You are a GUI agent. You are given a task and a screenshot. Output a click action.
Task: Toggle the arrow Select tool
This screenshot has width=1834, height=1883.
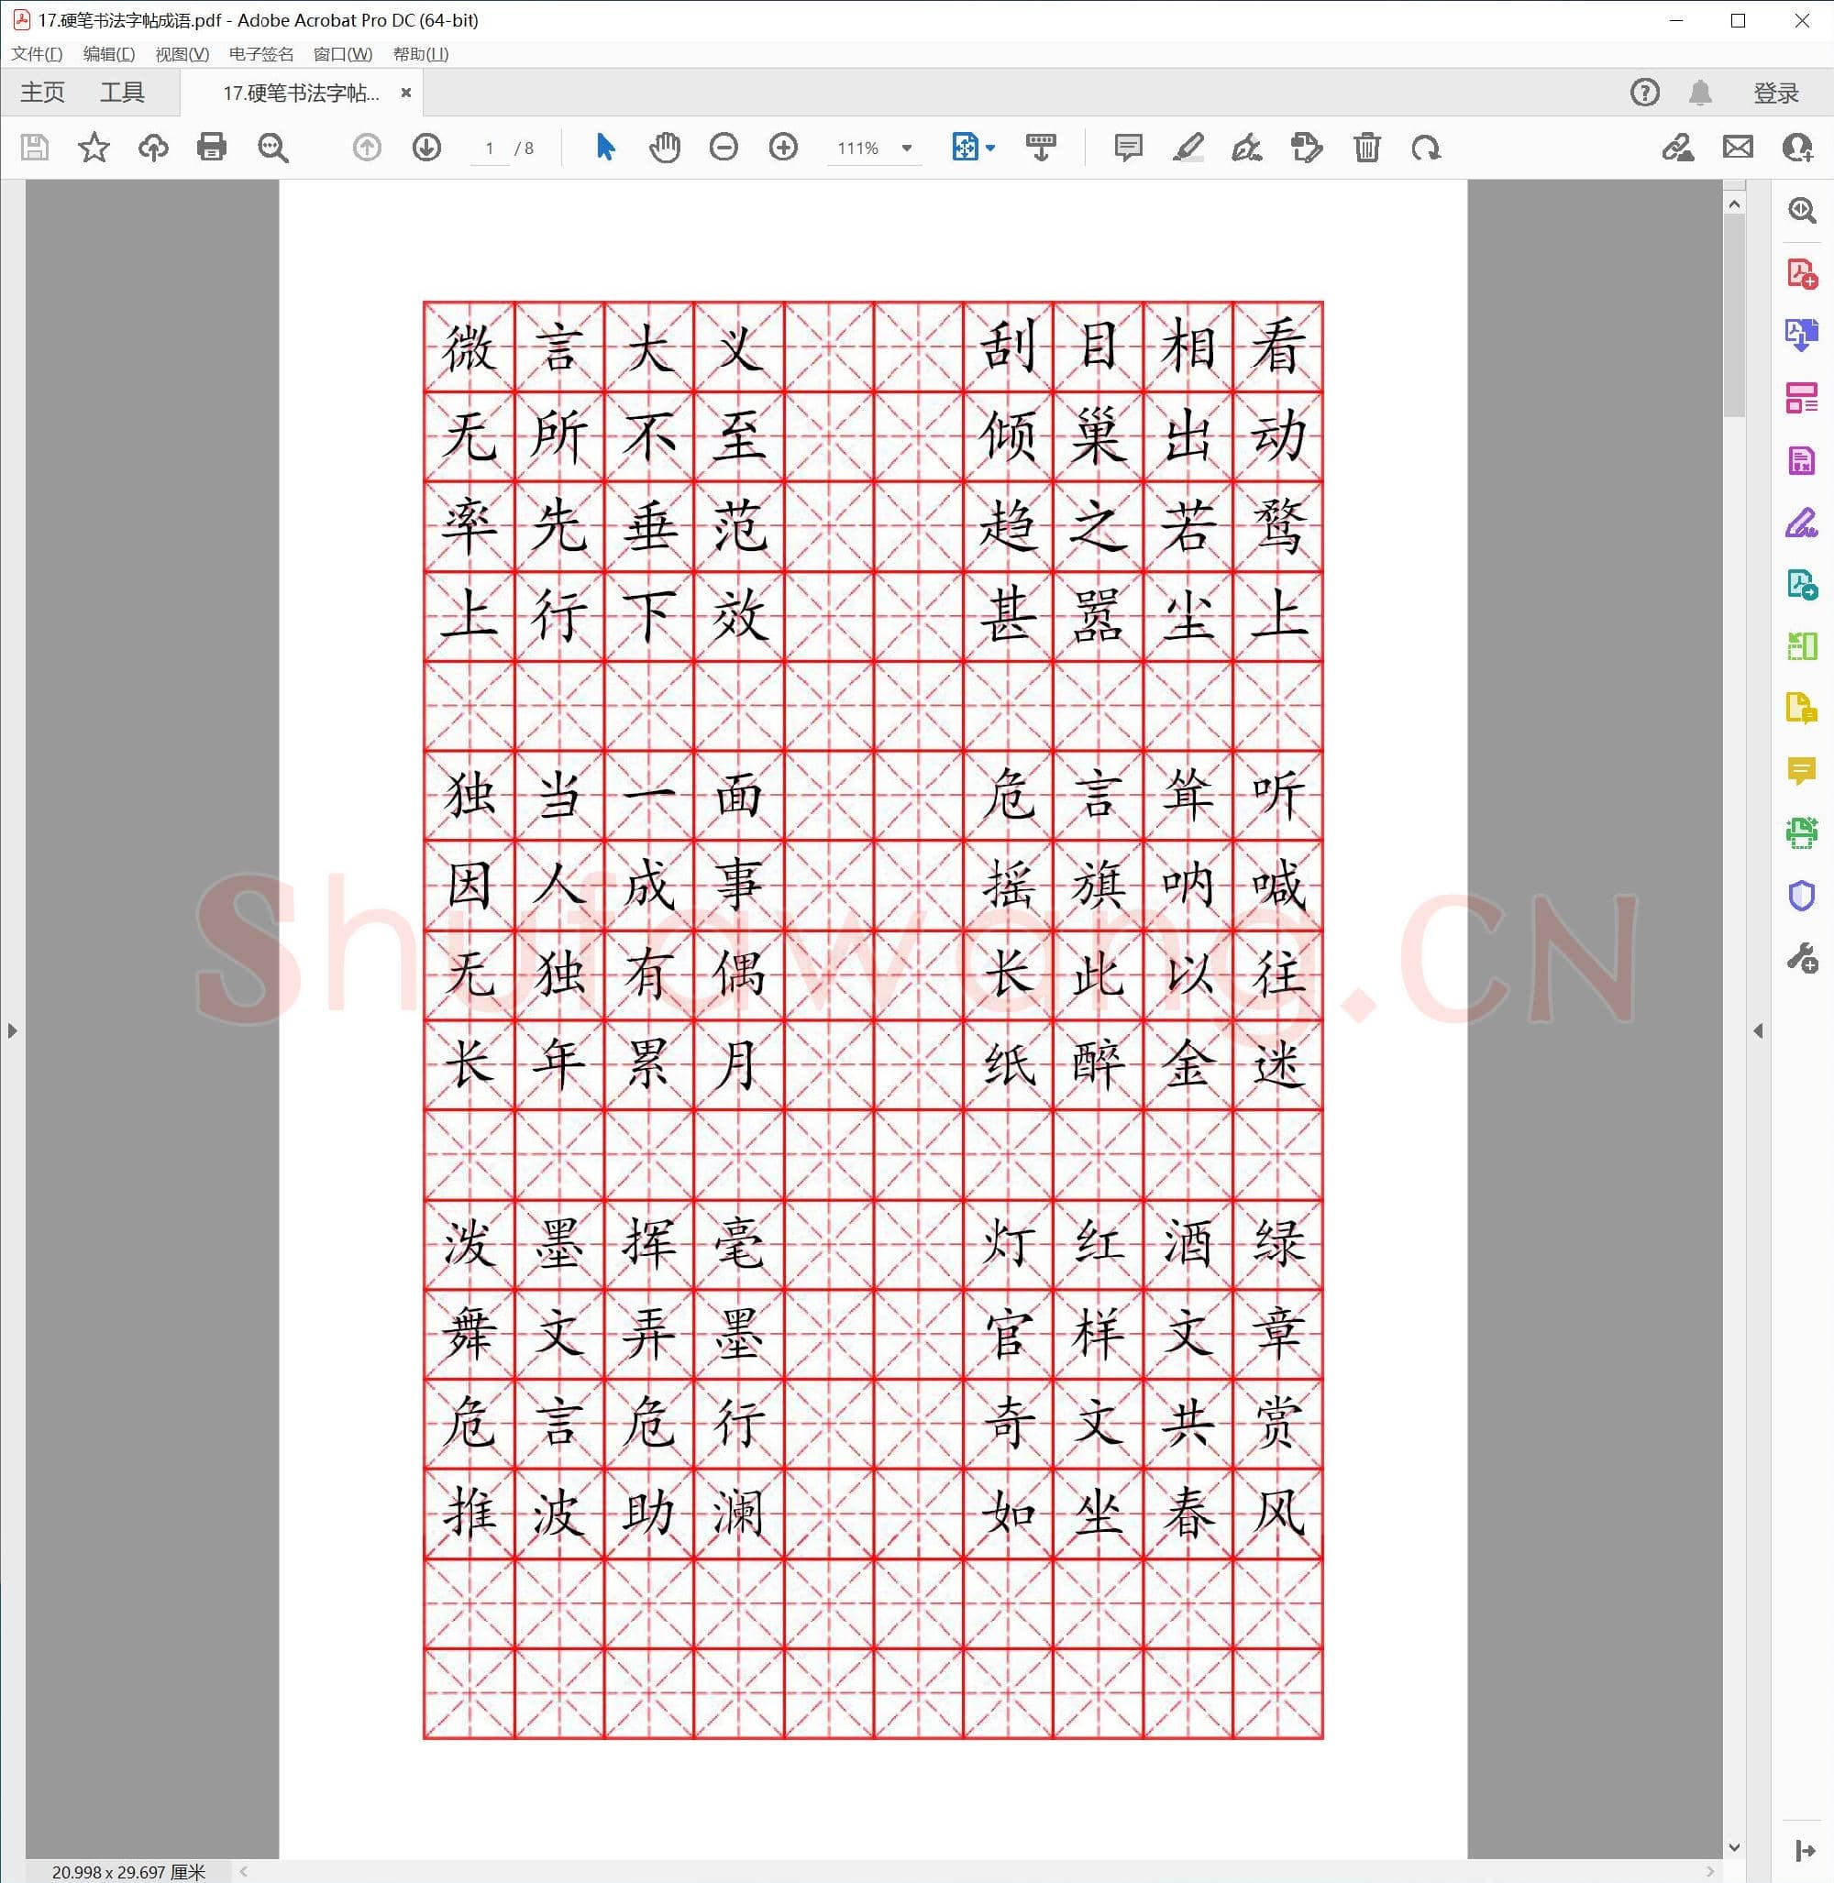(x=605, y=148)
